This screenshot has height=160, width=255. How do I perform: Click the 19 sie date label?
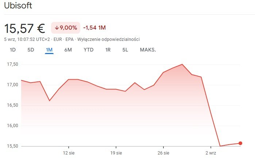[x=116, y=153]
